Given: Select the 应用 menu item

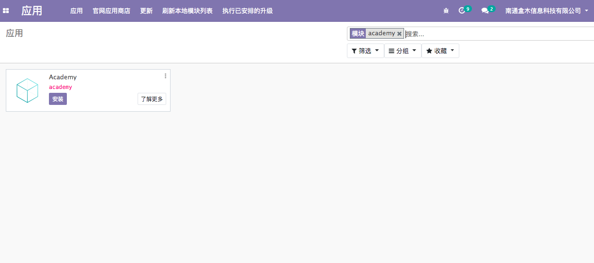Looking at the screenshot, I should point(77,11).
